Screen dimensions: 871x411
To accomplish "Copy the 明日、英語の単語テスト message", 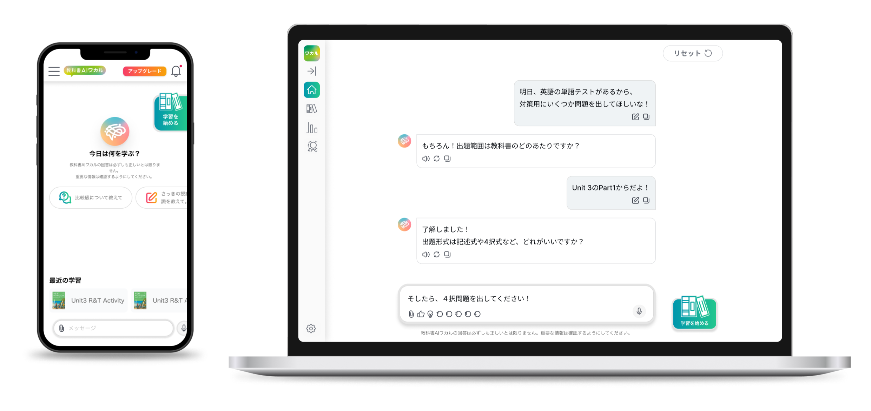I will (646, 117).
